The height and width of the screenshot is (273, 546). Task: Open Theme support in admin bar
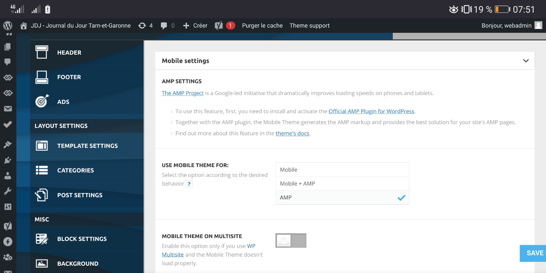point(310,26)
